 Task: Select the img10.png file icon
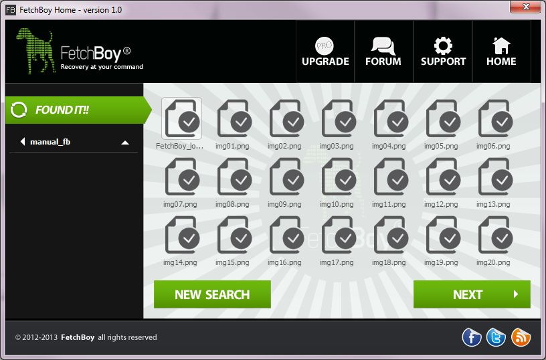click(339, 177)
